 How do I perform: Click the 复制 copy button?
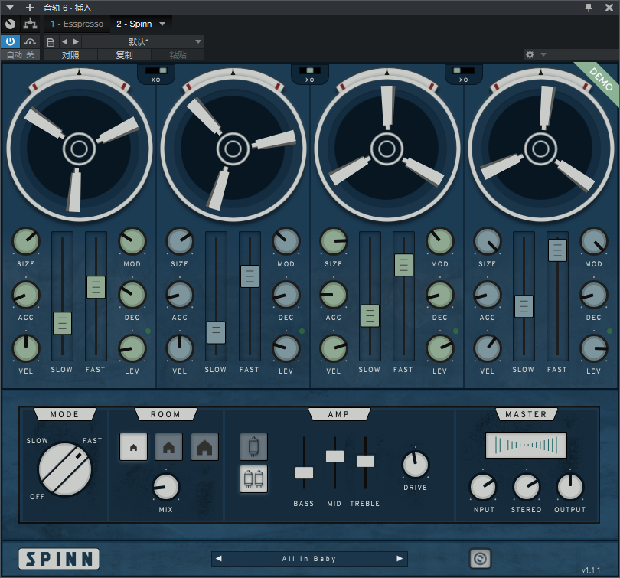tap(124, 55)
